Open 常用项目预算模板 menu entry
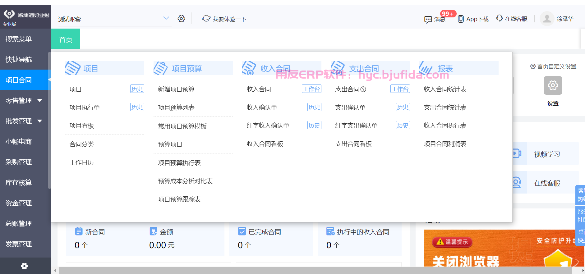Screen dimensions: 585x274 click(x=182, y=126)
